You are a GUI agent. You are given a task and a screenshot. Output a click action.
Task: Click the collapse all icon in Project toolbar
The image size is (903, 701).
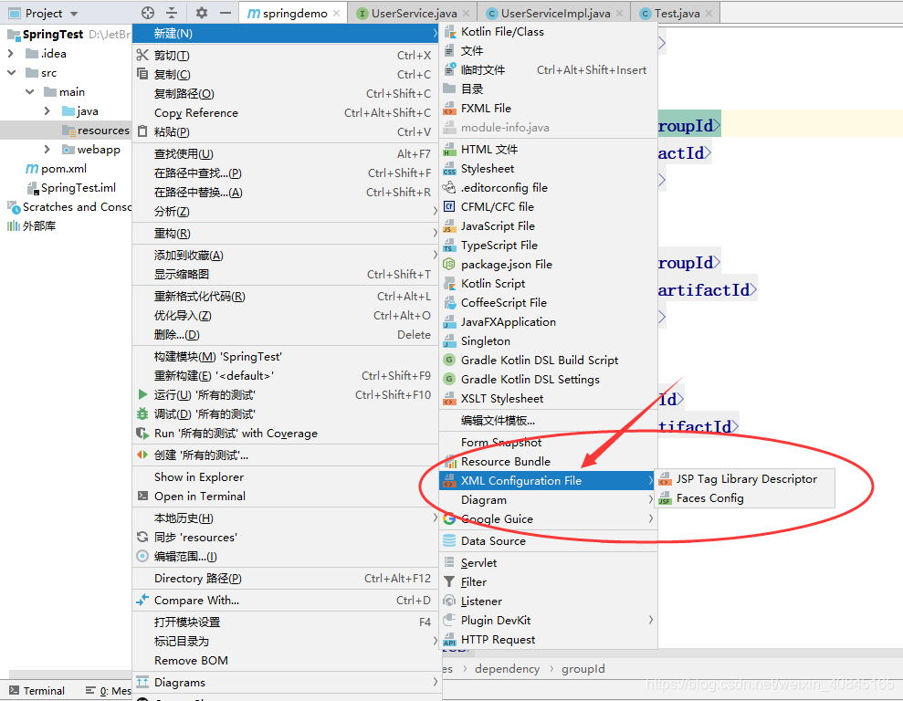[172, 13]
